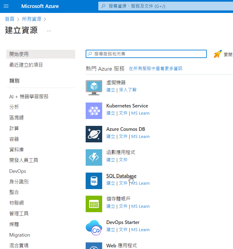This screenshot has width=233, height=249.
Task: Click 文件 under Azure Cosmos DB
Action: point(123,136)
